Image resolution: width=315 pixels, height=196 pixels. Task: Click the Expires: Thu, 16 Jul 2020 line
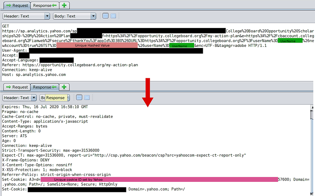coord(45,107)
